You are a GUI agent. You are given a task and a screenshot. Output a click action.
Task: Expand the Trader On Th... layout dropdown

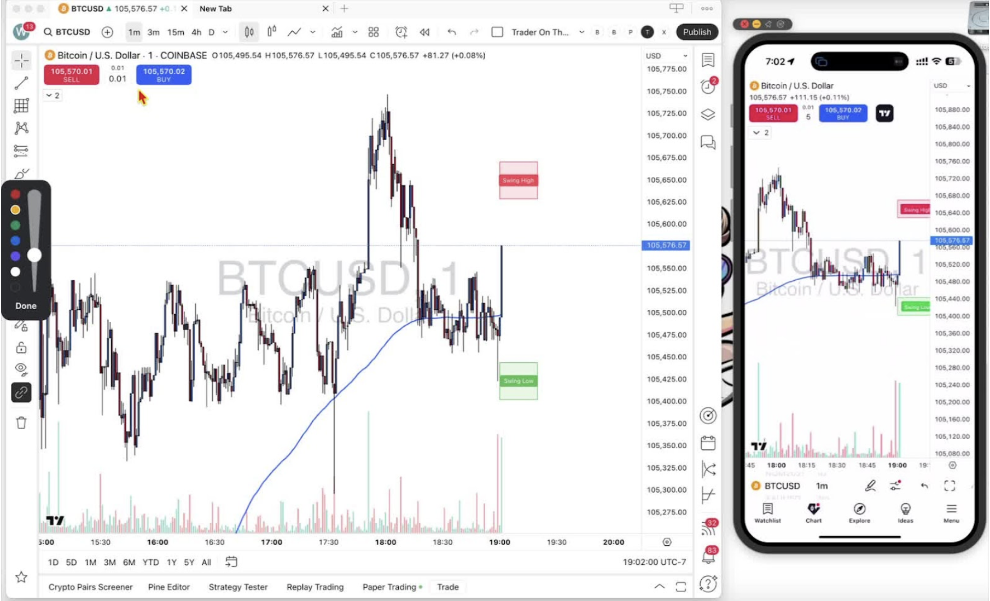[581, 32]
